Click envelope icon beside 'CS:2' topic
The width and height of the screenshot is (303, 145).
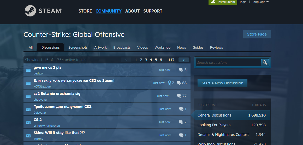(28, 123)
